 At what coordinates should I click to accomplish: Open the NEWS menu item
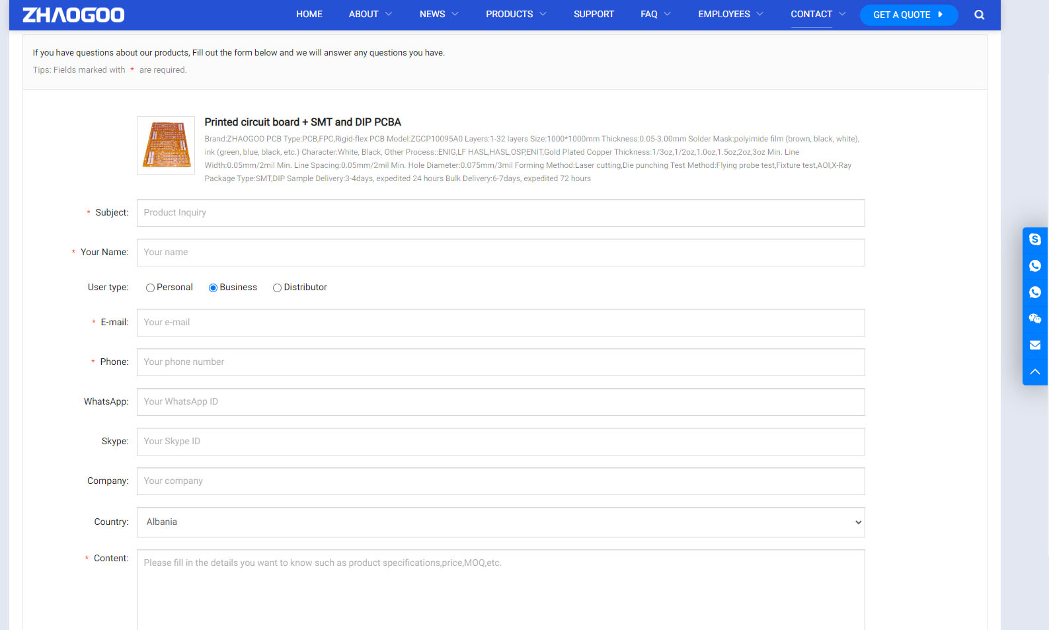pyautogui.click(x=432, y=14)
